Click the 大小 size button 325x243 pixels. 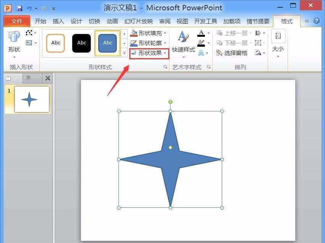[278, 42]
